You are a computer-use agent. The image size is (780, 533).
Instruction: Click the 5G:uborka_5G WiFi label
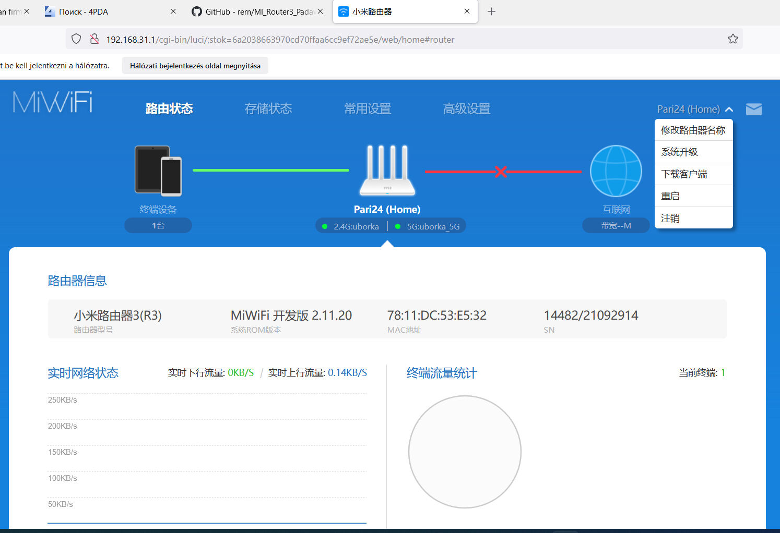(433, 226)
